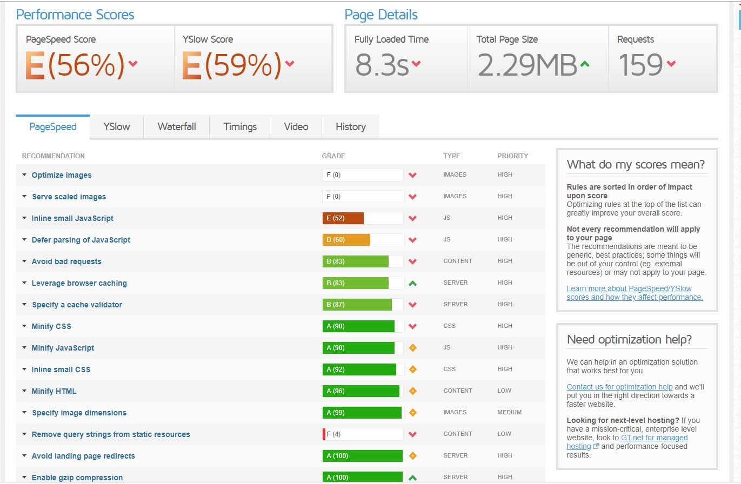Click the Inline small JavaScript E (52) grade bar
The width and height of the screenshot is (741, 484).
pyautogui.click(x=362, y=218)
